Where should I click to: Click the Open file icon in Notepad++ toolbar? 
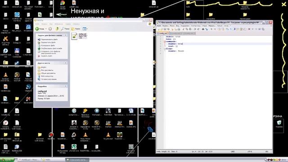coord(162,29)
